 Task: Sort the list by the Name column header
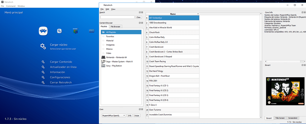[x=172, y=14]
